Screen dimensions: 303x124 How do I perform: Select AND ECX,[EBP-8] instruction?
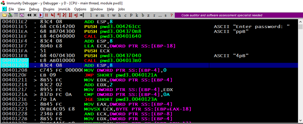[128, 114]
